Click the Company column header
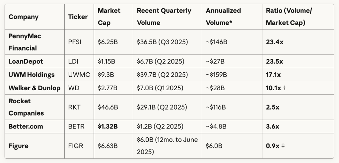 (24, 17)
